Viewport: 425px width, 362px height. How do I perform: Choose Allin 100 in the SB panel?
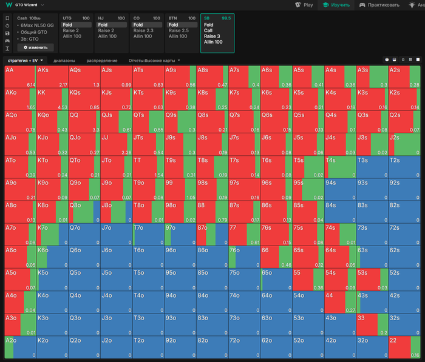pyautogui.click(x=213, y=42)
